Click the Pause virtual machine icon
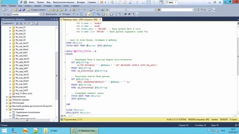The image size is (239, 134). (x=102, y=2)
